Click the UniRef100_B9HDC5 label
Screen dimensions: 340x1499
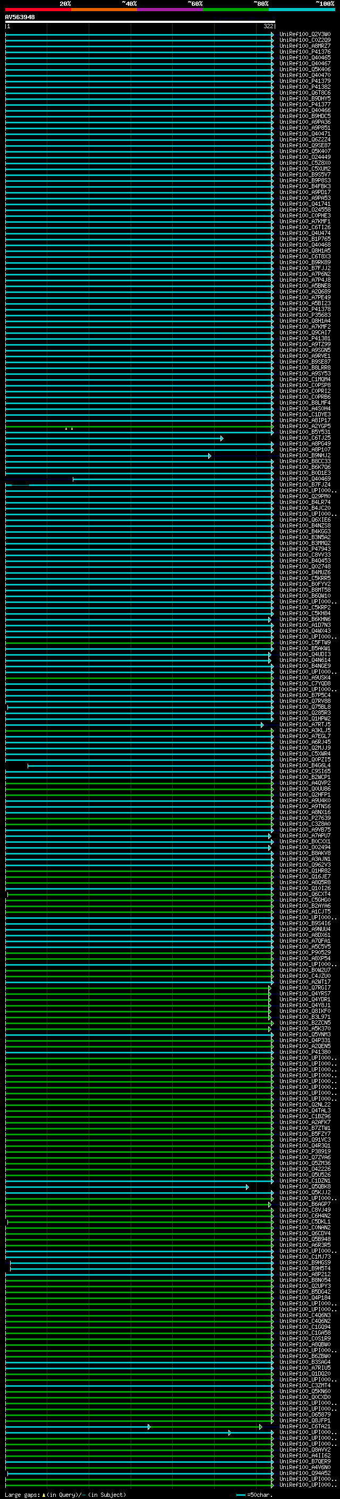tap(305, 116)
